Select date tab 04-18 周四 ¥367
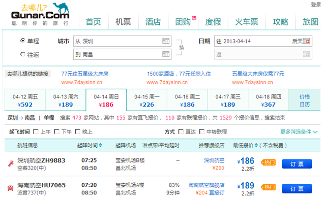This screenshot has width=323, height=198. (x=269, y=101)
